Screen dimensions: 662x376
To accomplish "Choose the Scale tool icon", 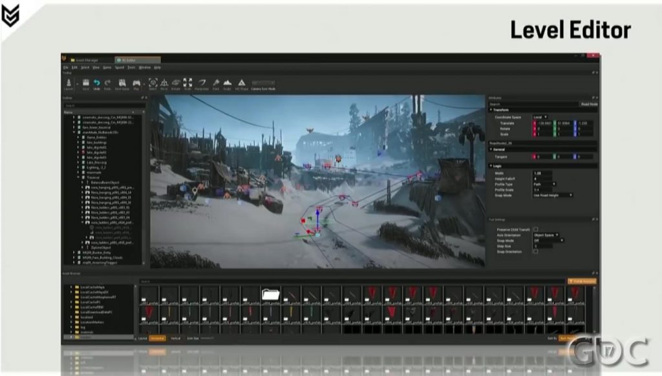I will tap(188, 83).
